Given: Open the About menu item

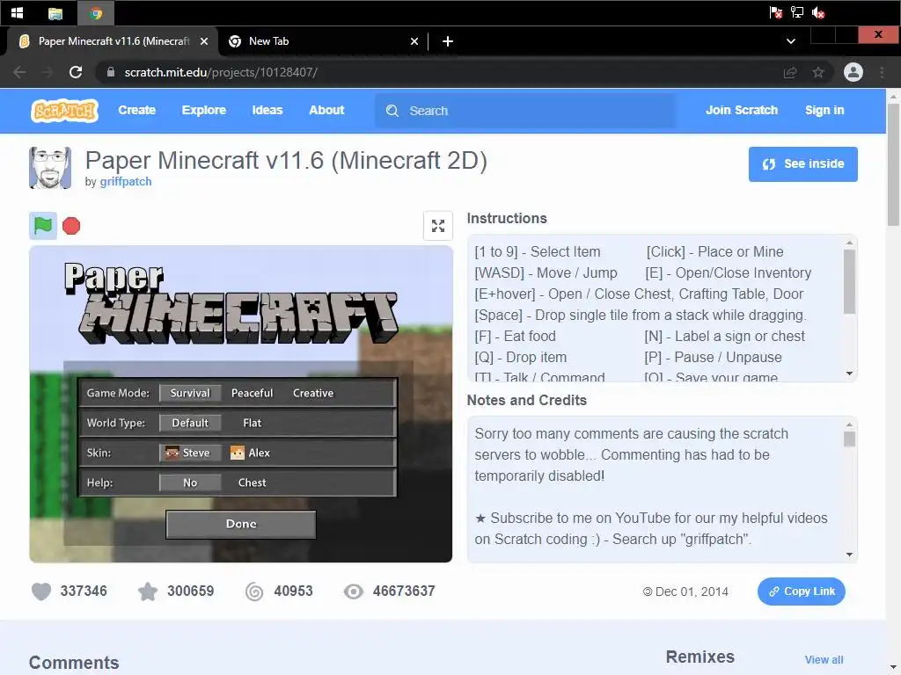Looking at the screenshot, I should tap(326, 110).
